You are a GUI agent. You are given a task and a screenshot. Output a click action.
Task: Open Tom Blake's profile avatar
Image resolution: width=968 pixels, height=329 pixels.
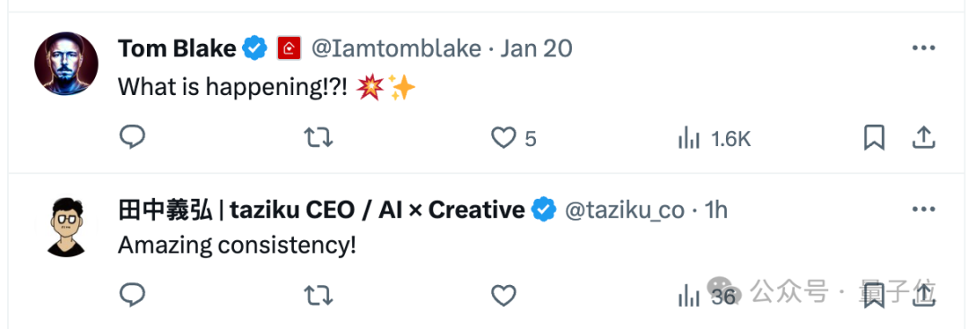66,64
